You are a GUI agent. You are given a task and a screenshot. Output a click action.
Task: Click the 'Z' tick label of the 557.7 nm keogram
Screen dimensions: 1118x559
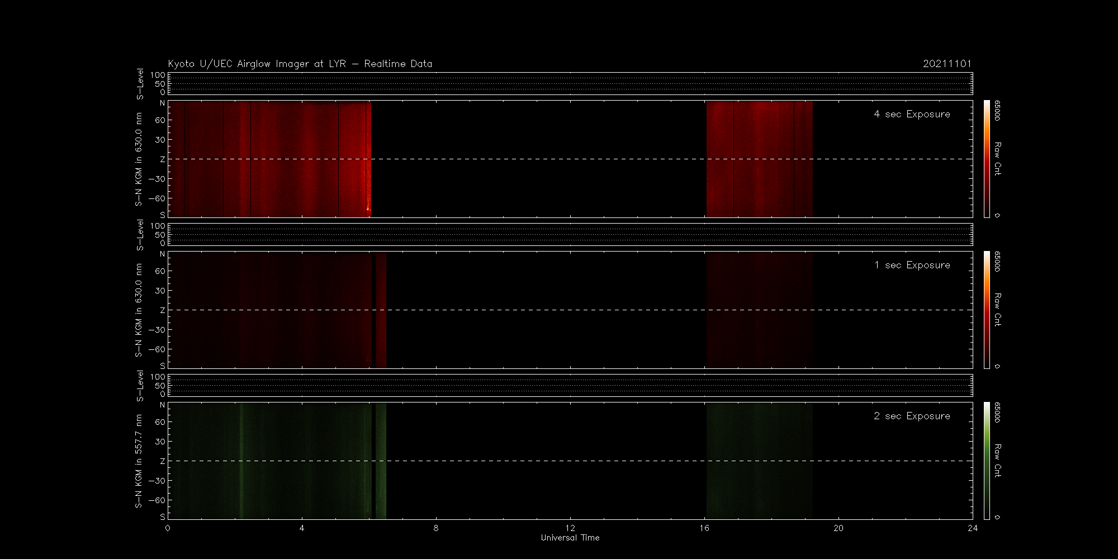[163, 461]
